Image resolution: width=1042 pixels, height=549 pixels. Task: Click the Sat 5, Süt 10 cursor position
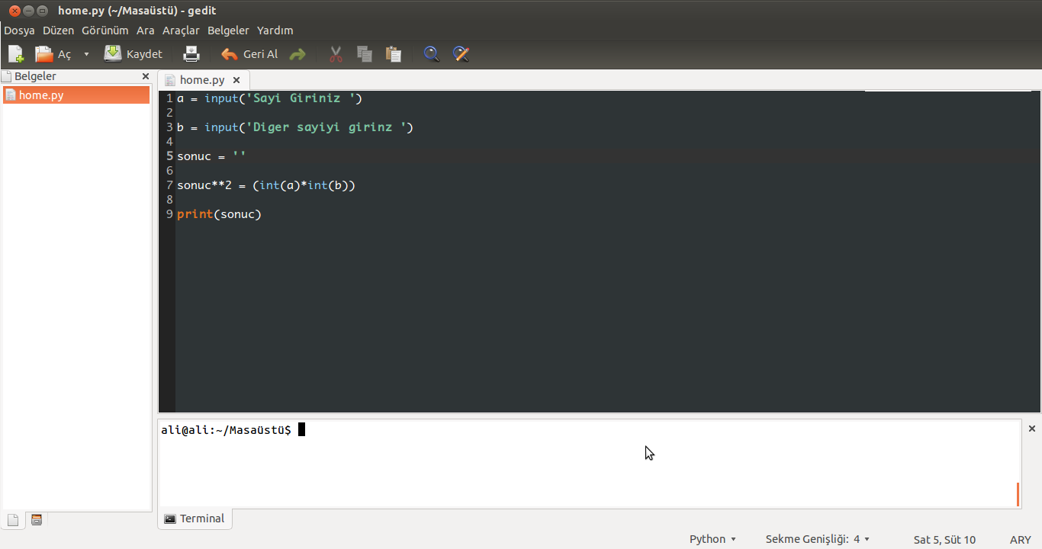pos(944,539)
